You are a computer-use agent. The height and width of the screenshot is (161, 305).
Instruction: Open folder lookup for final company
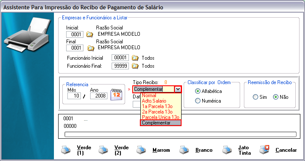[x=91, y=48]
